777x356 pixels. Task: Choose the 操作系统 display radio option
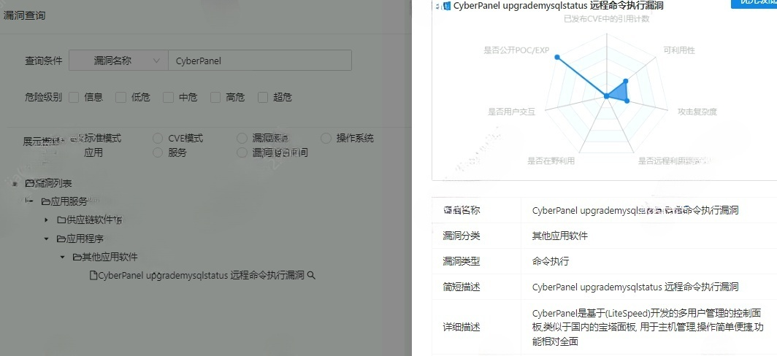click(326, 138)
